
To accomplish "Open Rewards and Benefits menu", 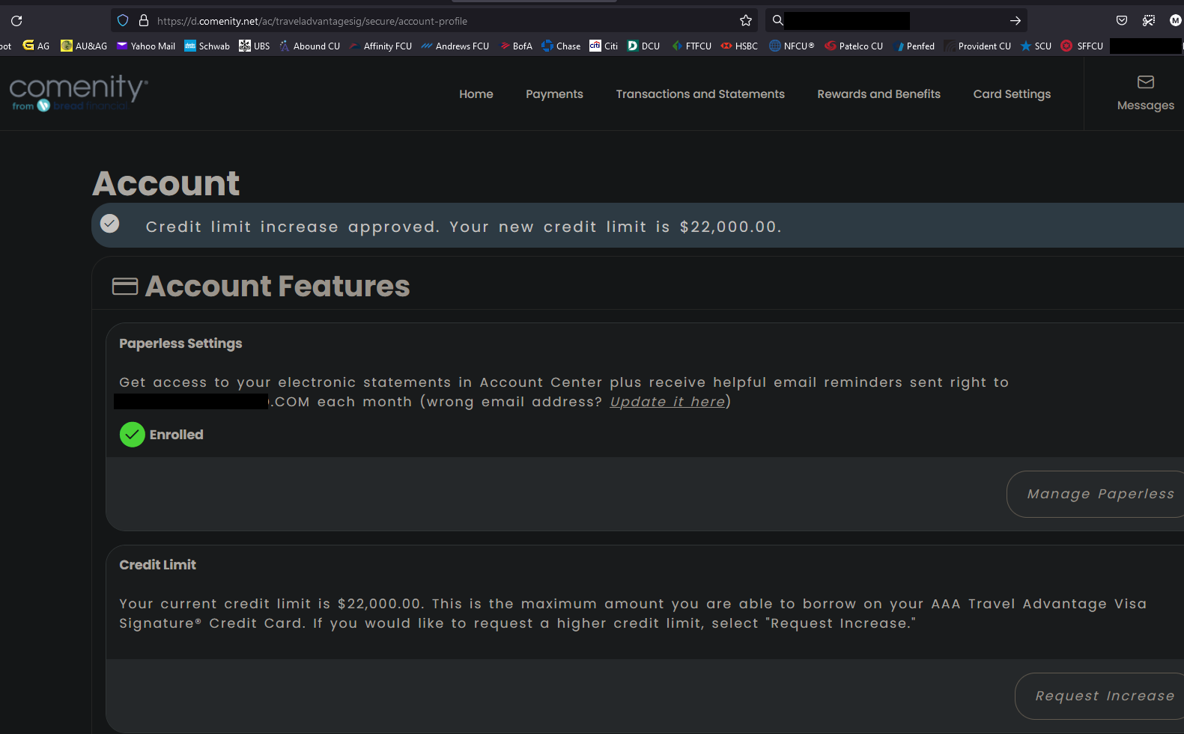I will [878, 94].
